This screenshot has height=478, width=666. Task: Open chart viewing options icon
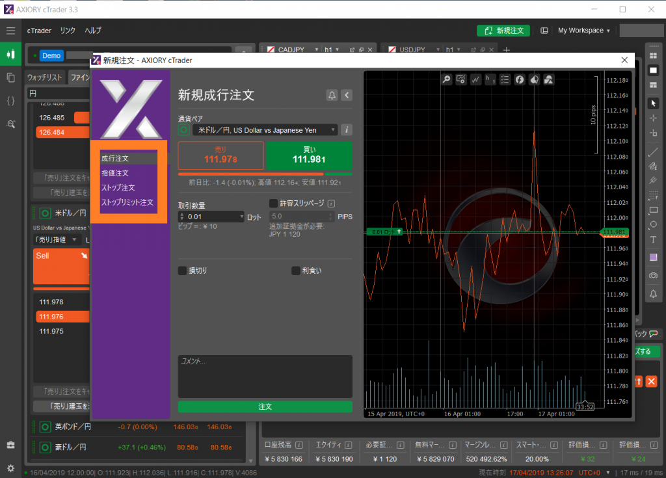point(461,79)
